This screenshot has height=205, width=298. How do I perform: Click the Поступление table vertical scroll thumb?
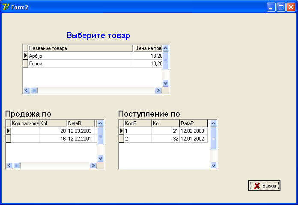point(213,138)
